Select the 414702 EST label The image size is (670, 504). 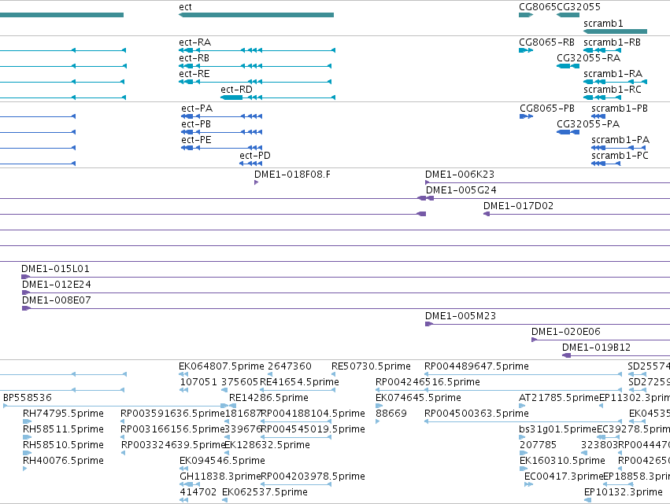[x=198, y=492]
